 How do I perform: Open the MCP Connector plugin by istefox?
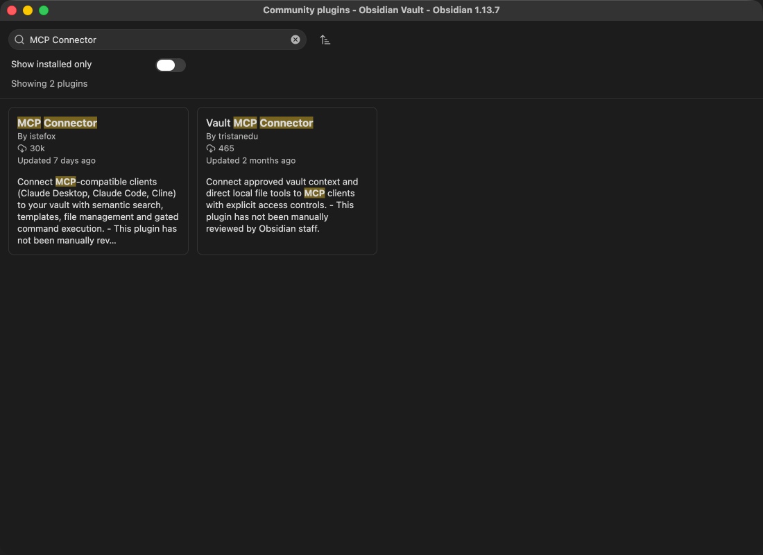point(98,180)
